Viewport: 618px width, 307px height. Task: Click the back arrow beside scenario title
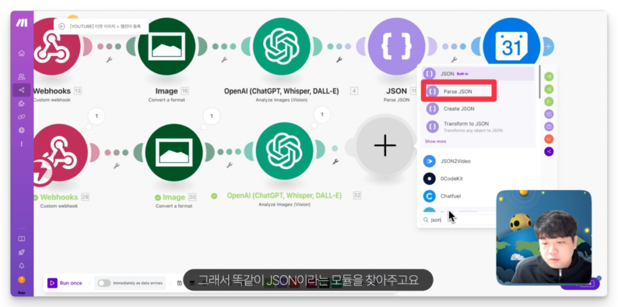pos(62,26)
